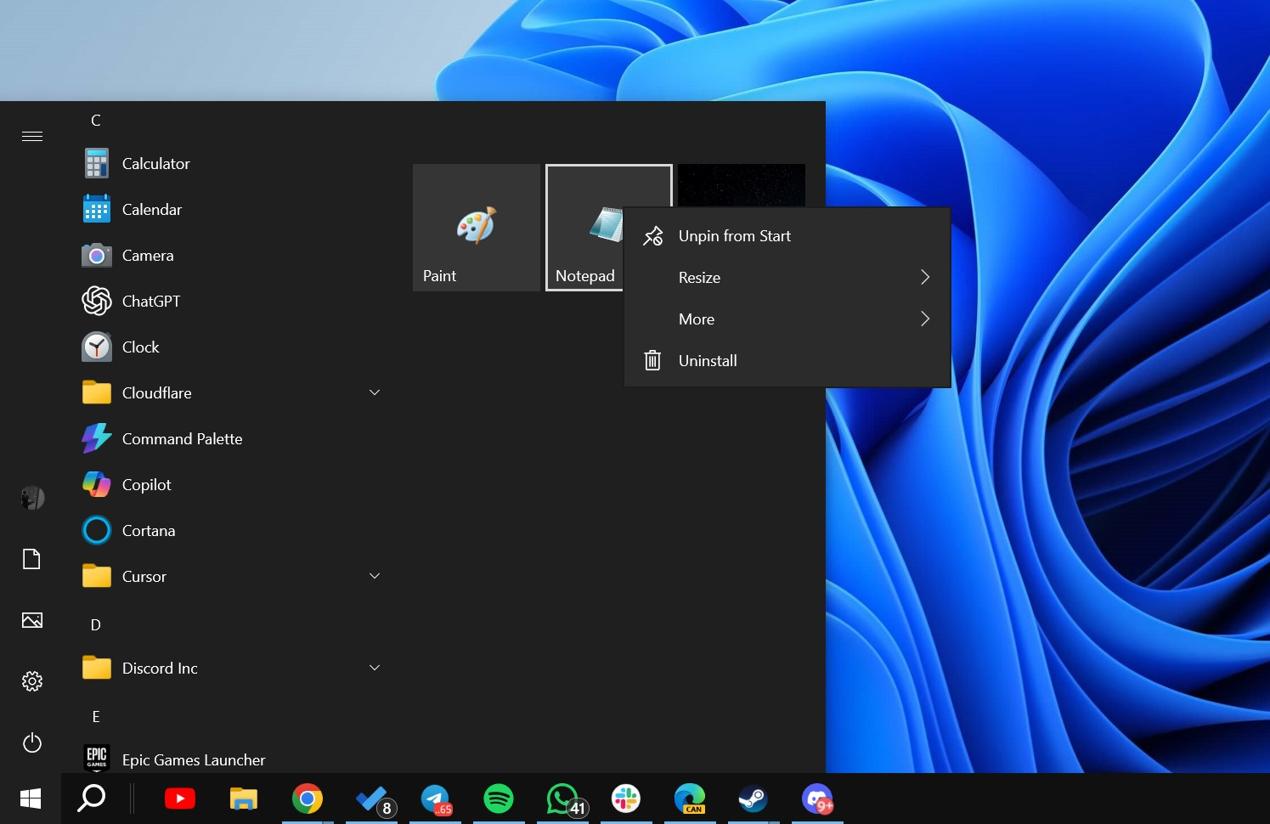This screenshot has height=824, width=1270.
Task: Open the Clock app
Action: (141, 347)
